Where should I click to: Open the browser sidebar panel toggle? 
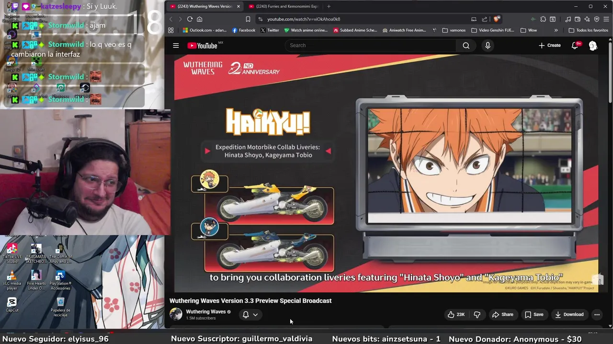[x=553, y=19]
